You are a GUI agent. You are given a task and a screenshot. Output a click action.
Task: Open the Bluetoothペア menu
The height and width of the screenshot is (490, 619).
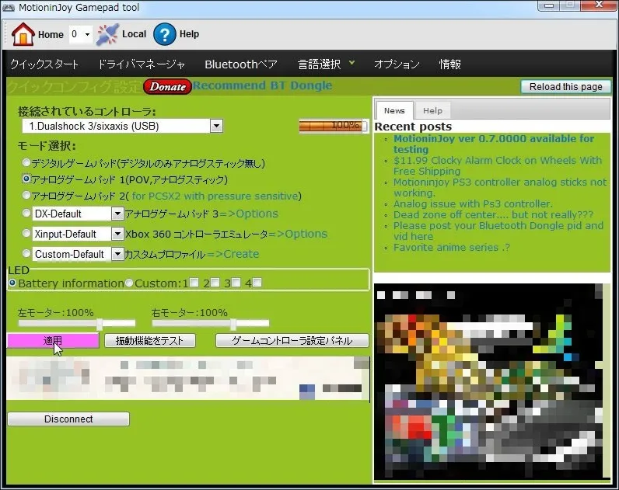(241, 64)
